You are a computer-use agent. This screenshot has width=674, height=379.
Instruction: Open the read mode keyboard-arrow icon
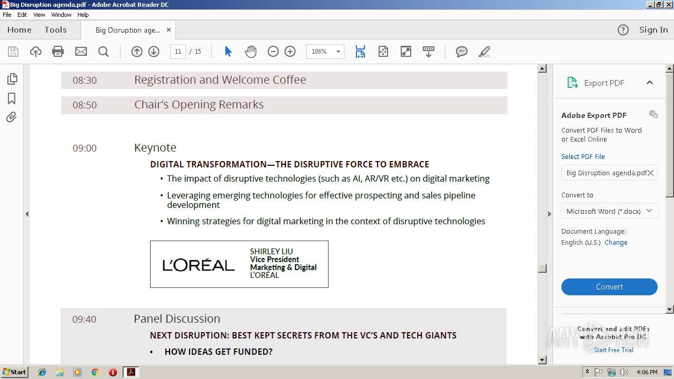click(x=429, y=52)
